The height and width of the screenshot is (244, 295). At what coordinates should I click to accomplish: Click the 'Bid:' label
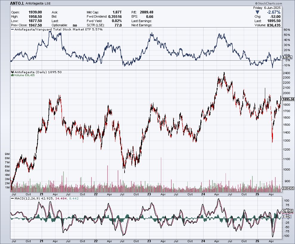(54, 17)
